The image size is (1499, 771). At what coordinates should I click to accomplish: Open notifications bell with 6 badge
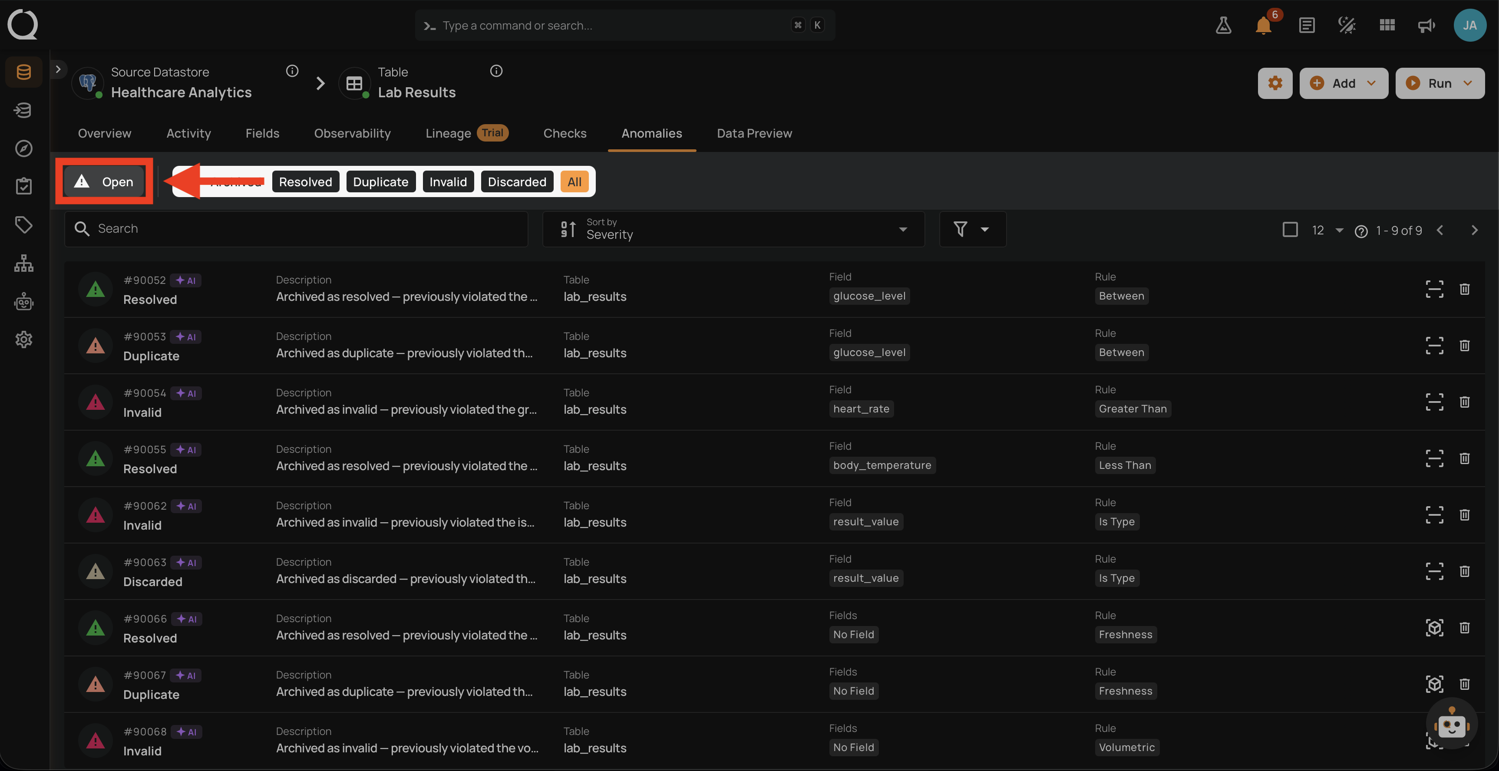1263,25
